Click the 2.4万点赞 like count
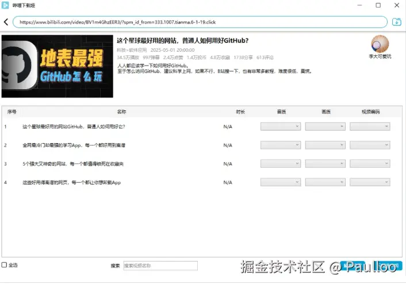The width and height of the screenshot is (406, 284). click(x=173, y=57)
